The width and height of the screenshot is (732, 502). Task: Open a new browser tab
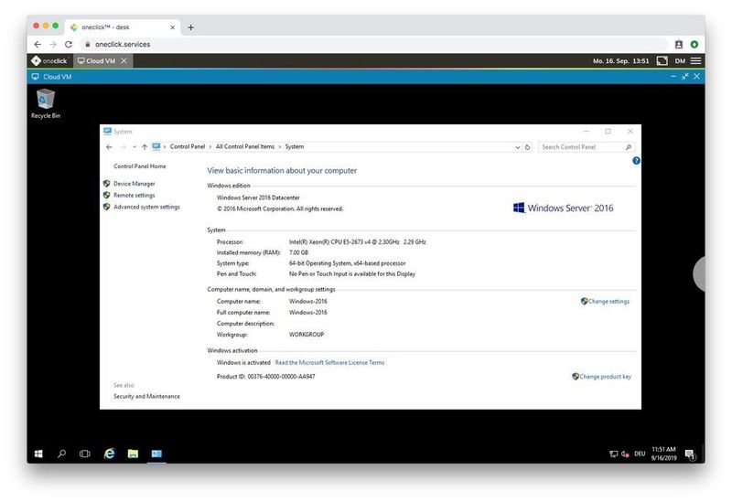(190, 27)
